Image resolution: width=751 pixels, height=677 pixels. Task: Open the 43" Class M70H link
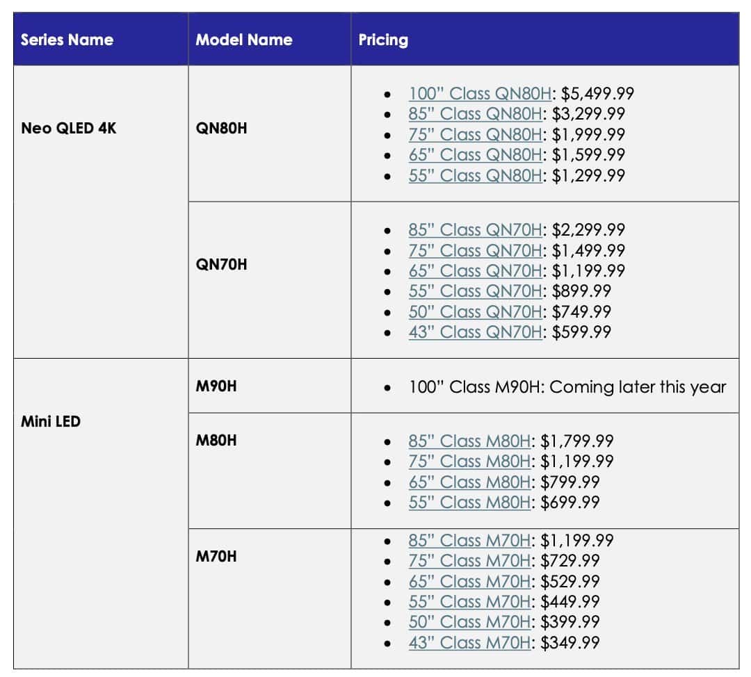469,642
